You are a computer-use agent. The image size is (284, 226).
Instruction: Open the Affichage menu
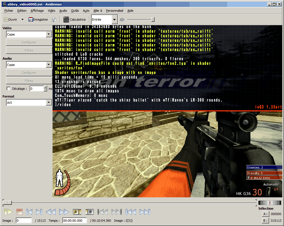pyautogui.click(x=37, y=11)
